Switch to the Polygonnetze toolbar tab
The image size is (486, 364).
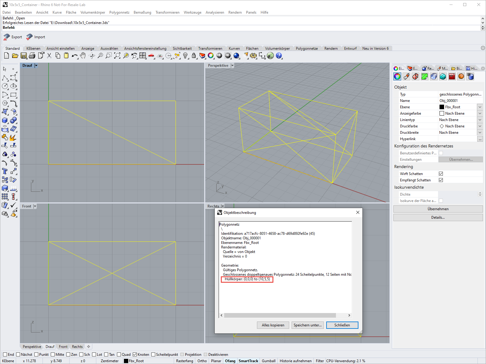pyautogui.click(x=307, y=48)
